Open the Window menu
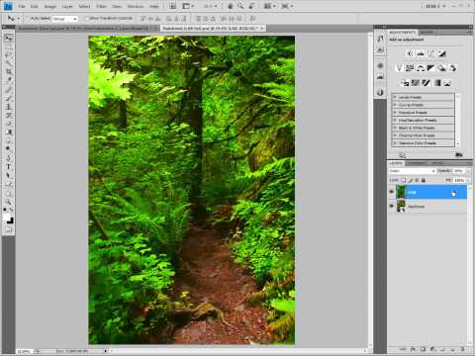This screenshot has height=356, width=475. (136, 6)
